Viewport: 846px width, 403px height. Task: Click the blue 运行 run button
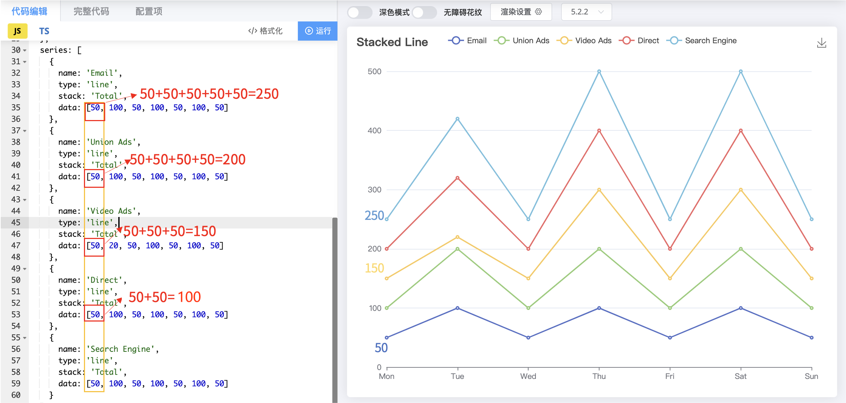pos(317,31)
